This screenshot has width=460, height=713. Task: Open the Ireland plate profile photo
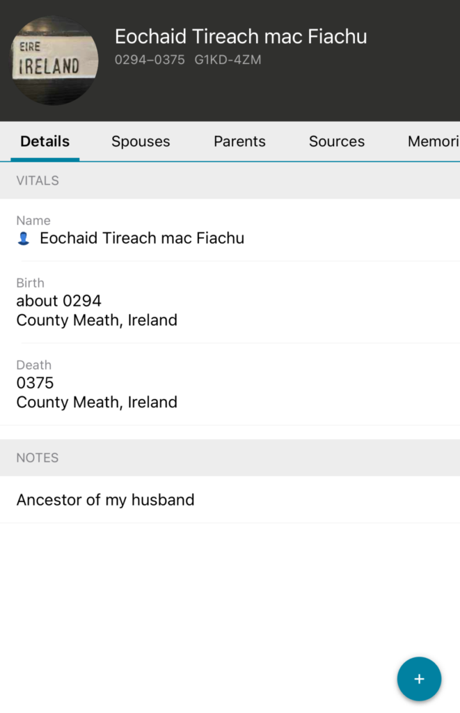54,61
